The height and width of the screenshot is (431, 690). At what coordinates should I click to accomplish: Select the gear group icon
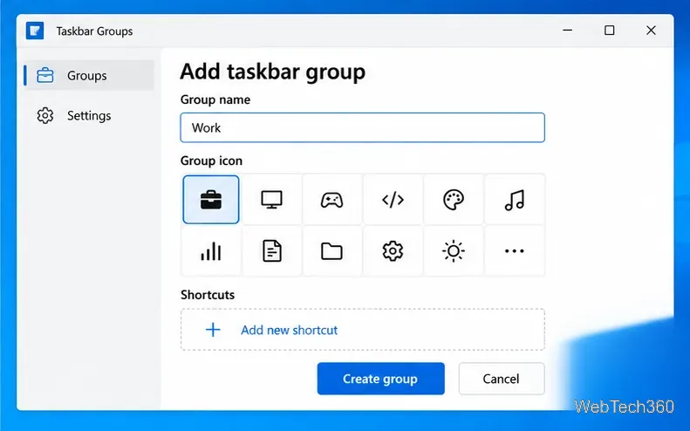pos(393,251)
